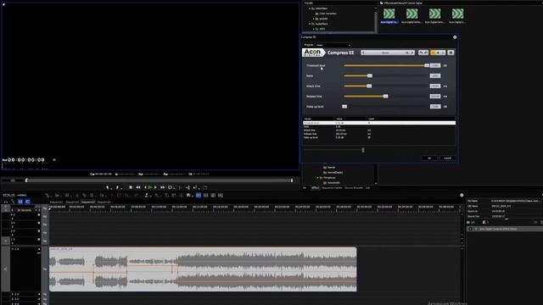Open the first sequence tab in timeline
This screenshot has height=305, width=543.
click(56, 202)
